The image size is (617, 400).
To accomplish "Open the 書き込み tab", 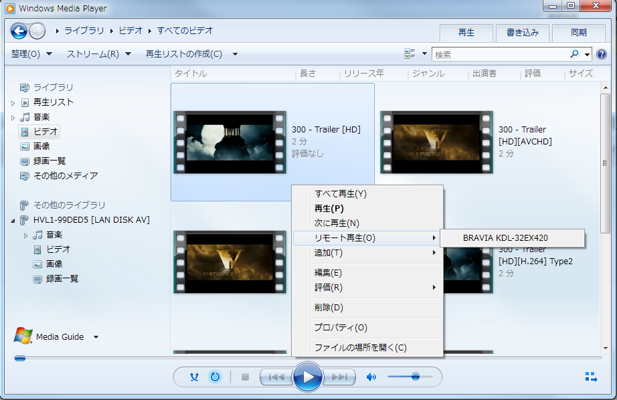I will tap(523, 33).
